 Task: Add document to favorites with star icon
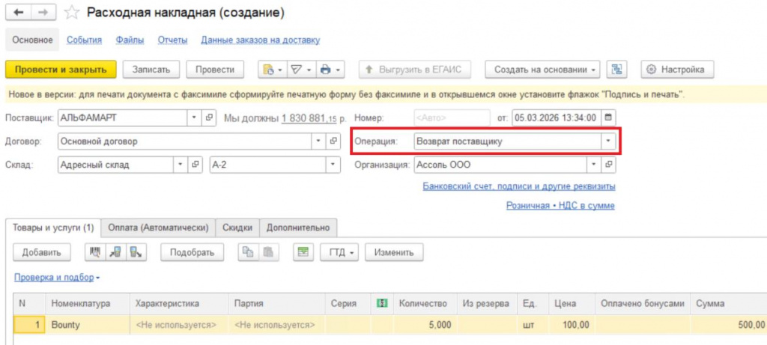point(71,13)
